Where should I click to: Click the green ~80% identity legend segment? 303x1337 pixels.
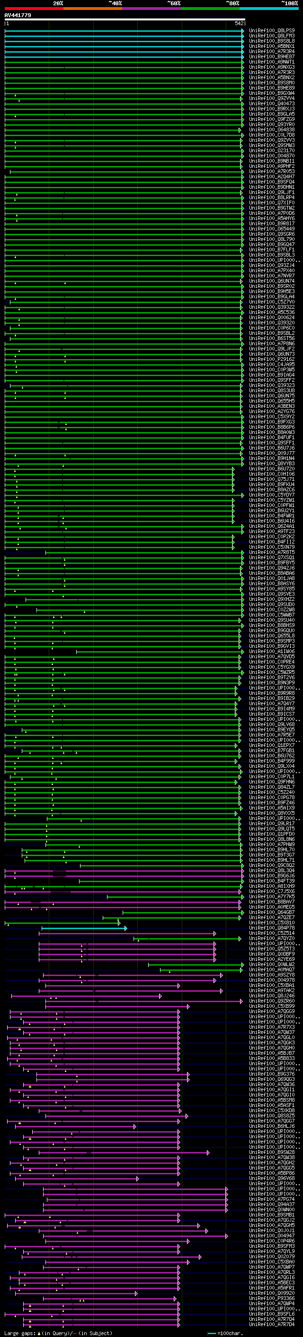point(210,9)
